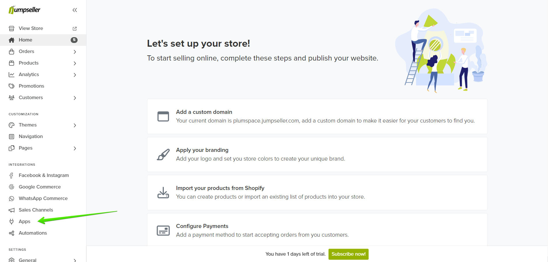Expand the Products submenu chevron

[x=75, y=63]
